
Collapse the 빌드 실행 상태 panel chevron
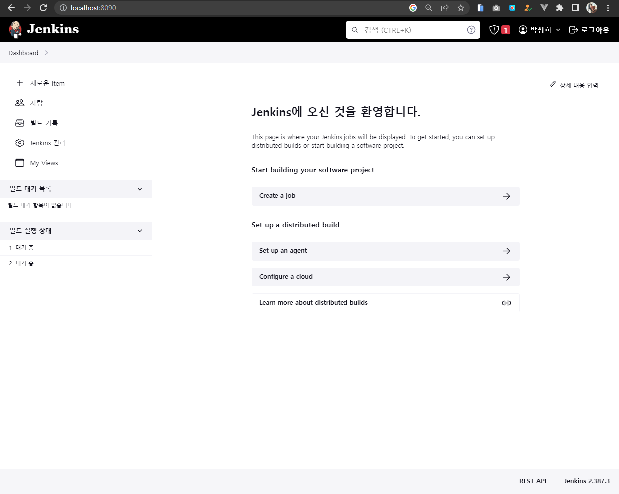(140, 231)
